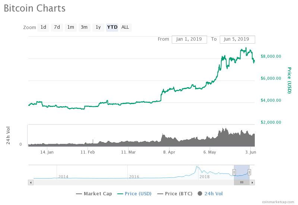Switch zoom to 1m

(x=70, y=27)
